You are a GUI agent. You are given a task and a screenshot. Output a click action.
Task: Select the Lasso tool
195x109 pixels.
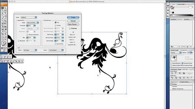pos(5,11)
